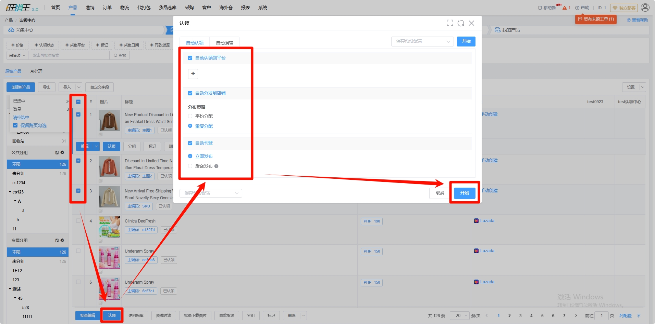Click the gear icon next to 公共分组
655x324 pixels.
point(62,152)
